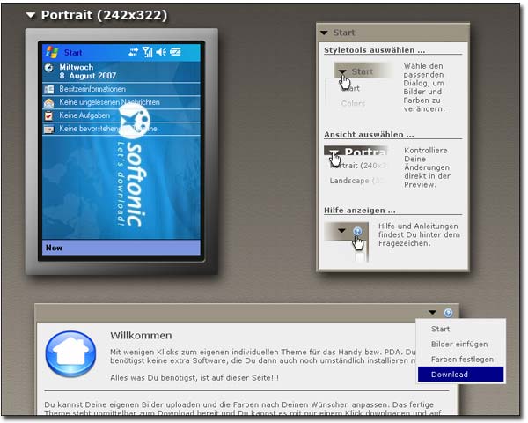528x423 pixels.
Task: Select Download from the dropdown menu
Action: (450, 375)
